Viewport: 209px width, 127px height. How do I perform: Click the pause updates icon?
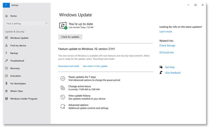(x=63, y=78)
